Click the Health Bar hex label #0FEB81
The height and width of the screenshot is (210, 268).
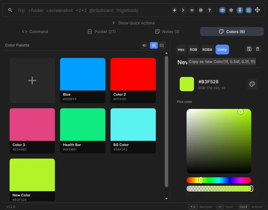pos(69,150)
